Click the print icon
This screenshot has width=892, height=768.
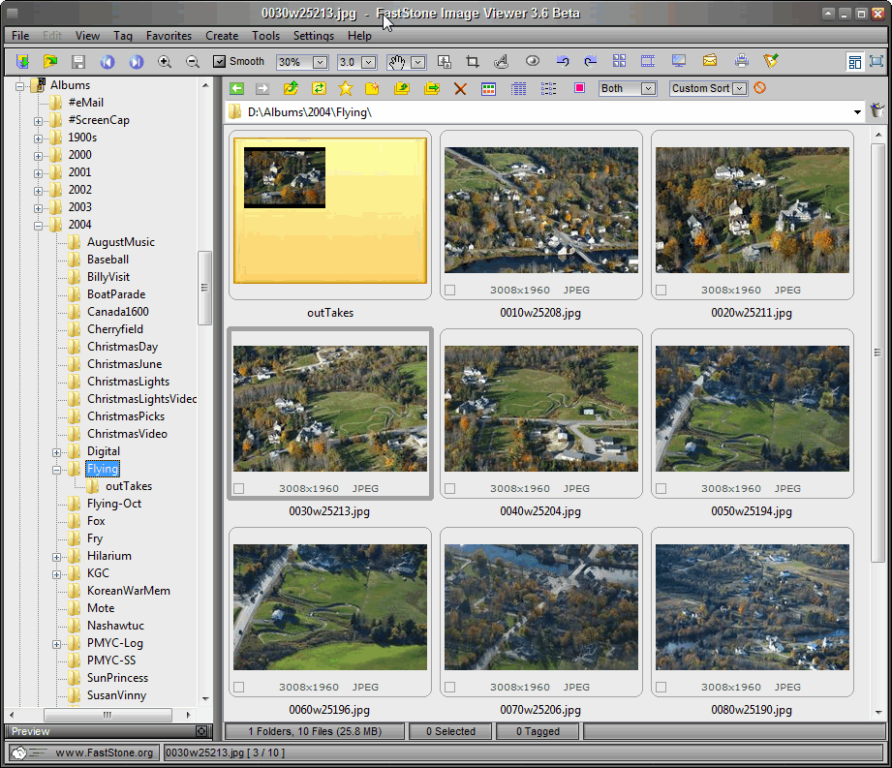741,61
